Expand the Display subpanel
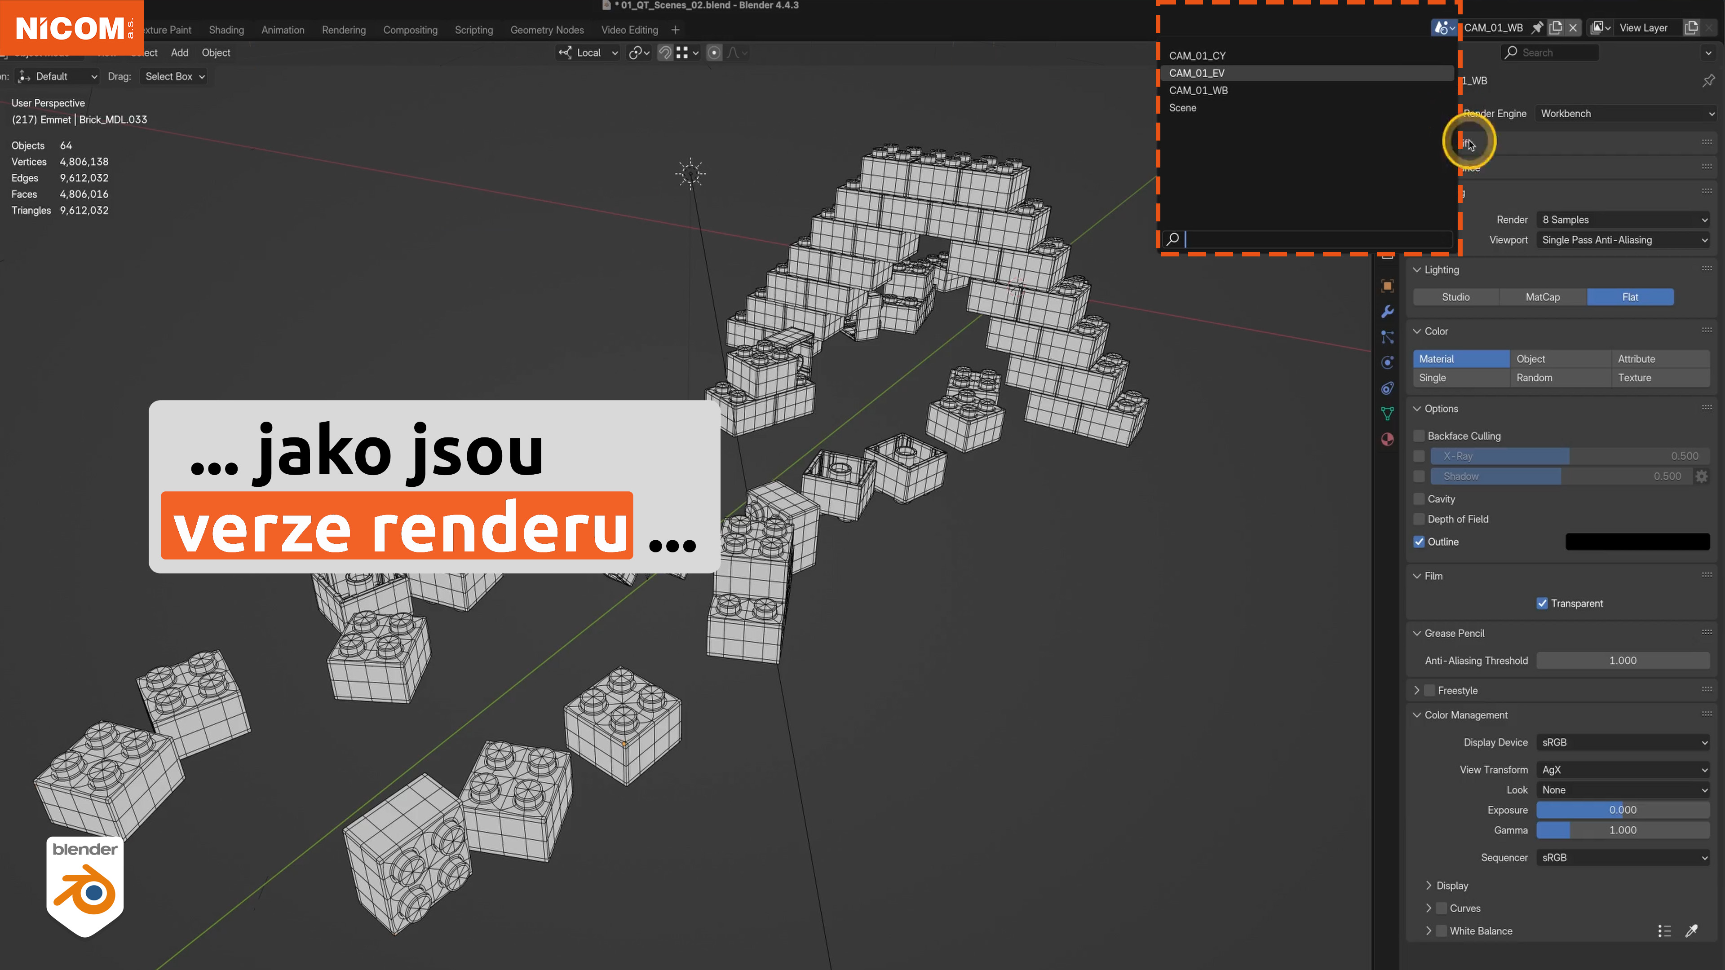Image resolution: width=1725 pixels, height=970 pixels. pos(1429,885)
